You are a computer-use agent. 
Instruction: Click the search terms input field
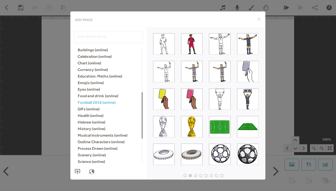[x=109, y=37]
